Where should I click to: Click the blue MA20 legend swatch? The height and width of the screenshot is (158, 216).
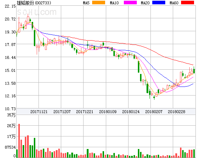click(159, 3)
